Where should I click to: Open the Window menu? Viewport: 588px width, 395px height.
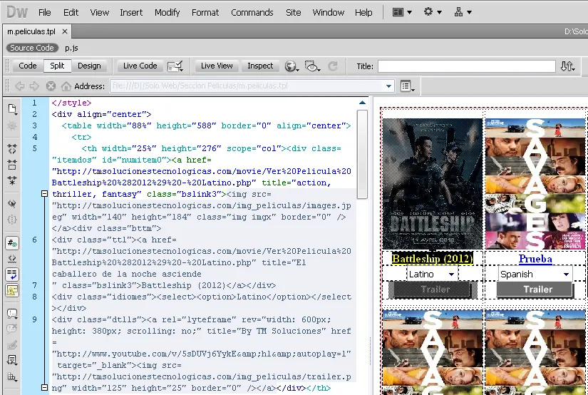pos(328,12)
